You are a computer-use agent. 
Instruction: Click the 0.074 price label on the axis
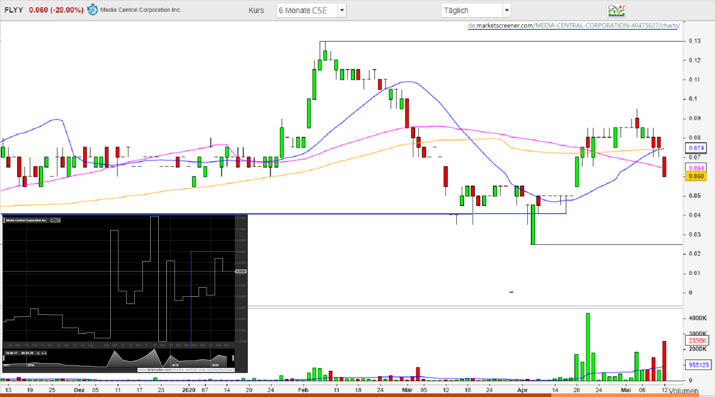coord(696,148)
